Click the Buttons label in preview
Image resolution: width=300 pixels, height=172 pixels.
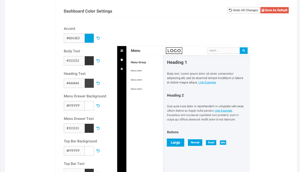pos(173,132)
